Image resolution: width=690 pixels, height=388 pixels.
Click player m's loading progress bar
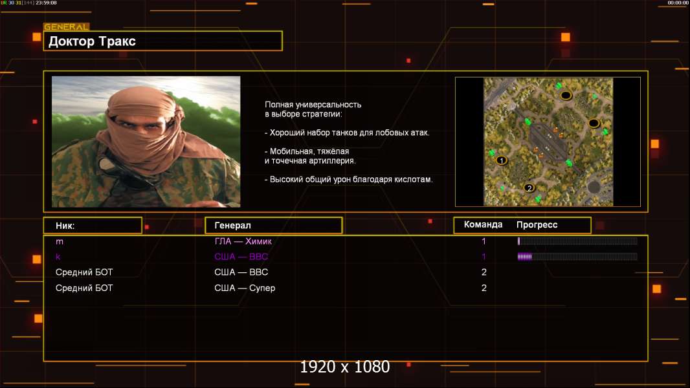click(x=577, y=241)
